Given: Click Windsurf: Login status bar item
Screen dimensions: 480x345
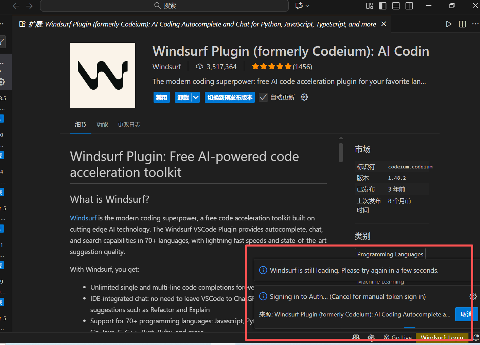Looking at the screenshot, I should click(442, 338).
